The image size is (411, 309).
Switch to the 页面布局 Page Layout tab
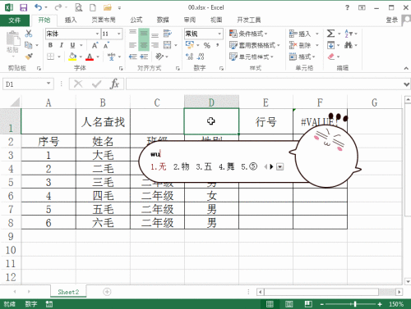point(104,20)
